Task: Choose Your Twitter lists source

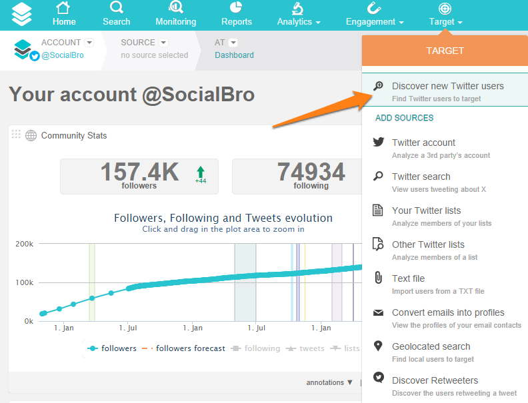Action: pyautogui.click(x=445, y=216)
